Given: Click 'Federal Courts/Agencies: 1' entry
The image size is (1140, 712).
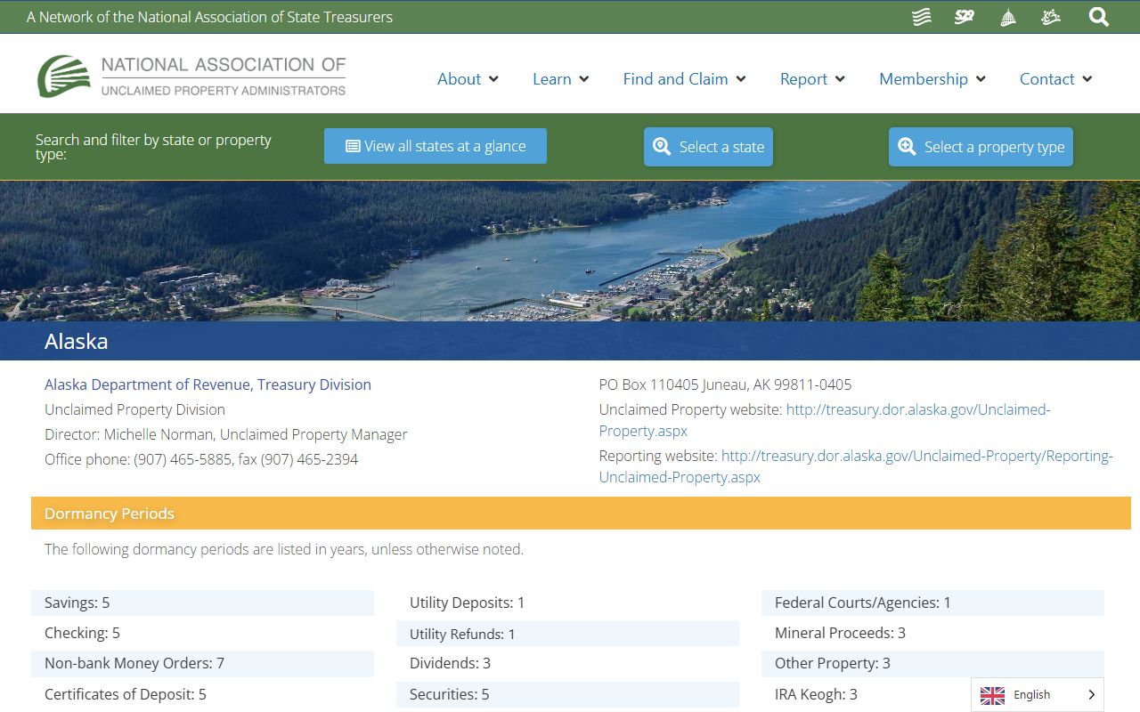Looking at the screenshot, I should pos(932,603).
